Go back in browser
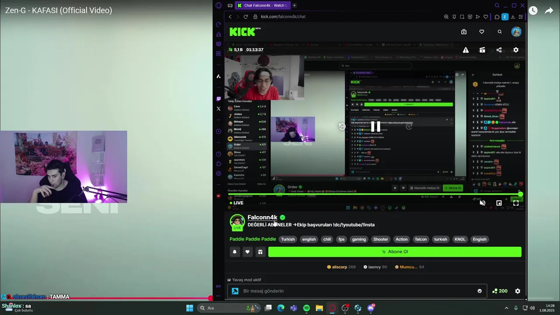Image resolution: width=560 pixels, height=315 pixels. coord(230,17)
